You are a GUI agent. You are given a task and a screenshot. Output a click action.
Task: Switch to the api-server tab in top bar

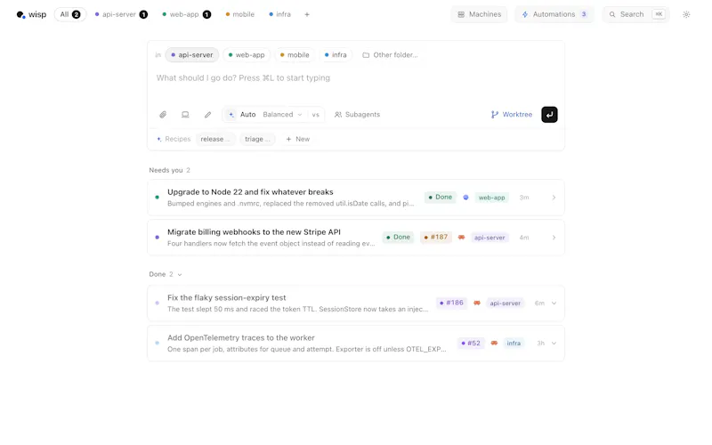click(121, 14)
